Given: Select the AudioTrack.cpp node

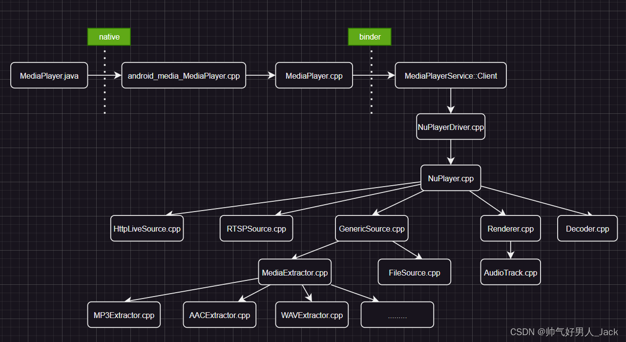Looking at the screenshot, I should [x=511, y=272].
